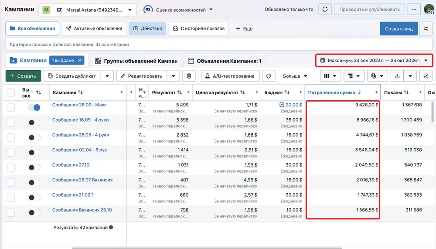Image resolution: width=436 pixels, height=249 pixels.
Task: Toggle on Сообщение 02.04 - 6 рук
Action: [x=34, y=153]
